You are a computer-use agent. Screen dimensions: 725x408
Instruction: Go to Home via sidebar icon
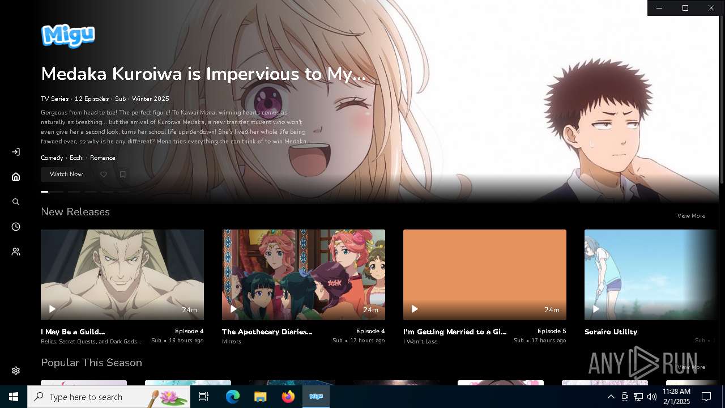pos(16,177)
